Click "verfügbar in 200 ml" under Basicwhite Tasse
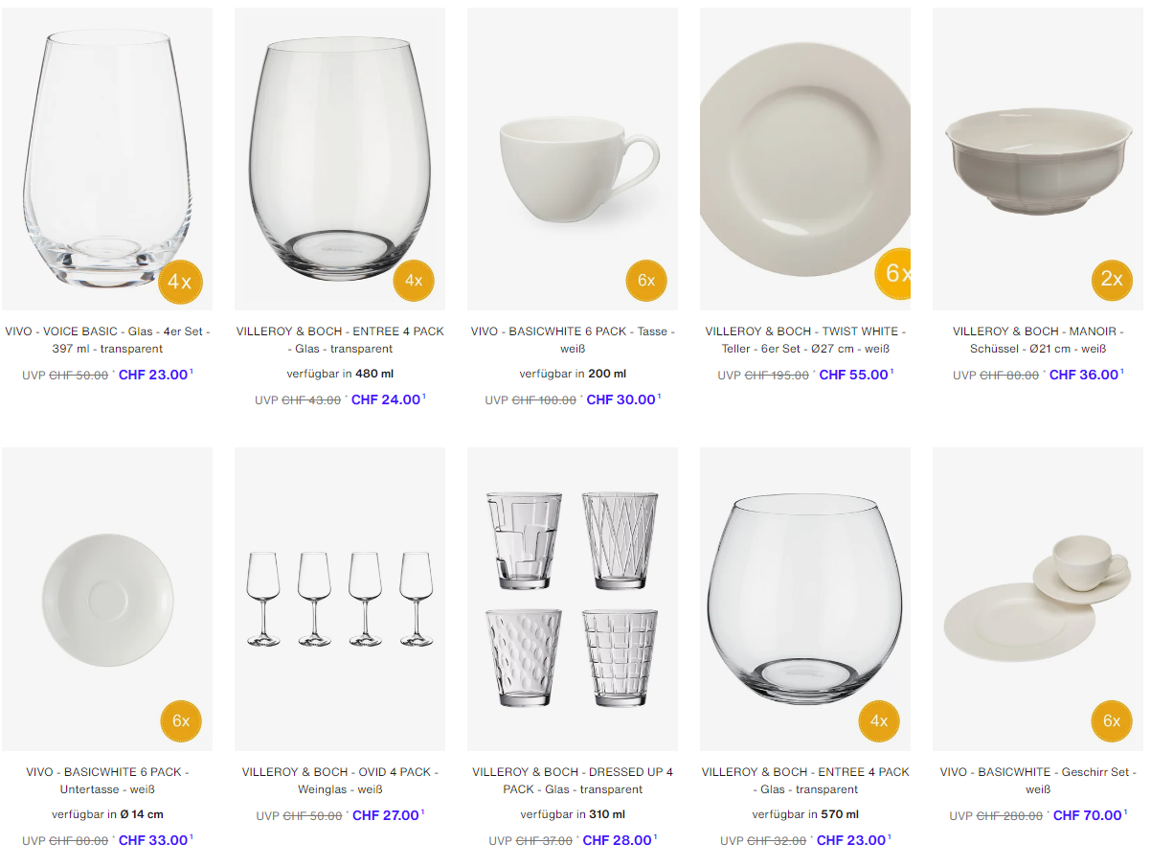This screenshot has height=867, width=1151. [573, 374]
